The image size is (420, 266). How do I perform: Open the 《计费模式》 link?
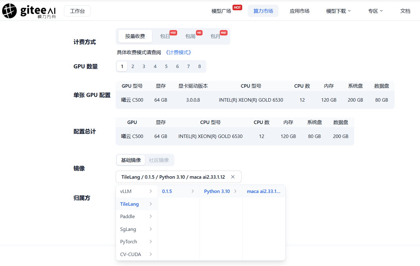(178, 52)
